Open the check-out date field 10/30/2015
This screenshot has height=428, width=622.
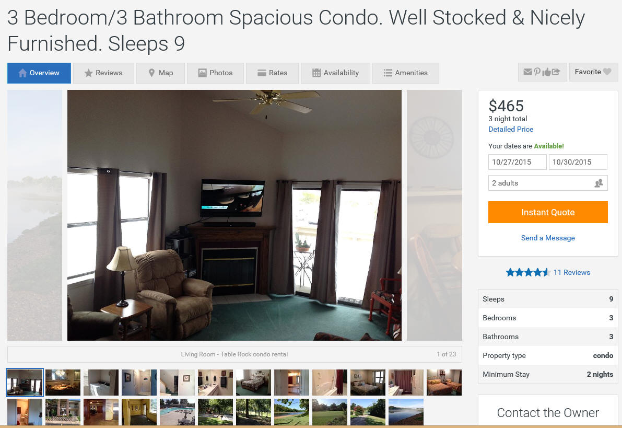pos(578,162)
